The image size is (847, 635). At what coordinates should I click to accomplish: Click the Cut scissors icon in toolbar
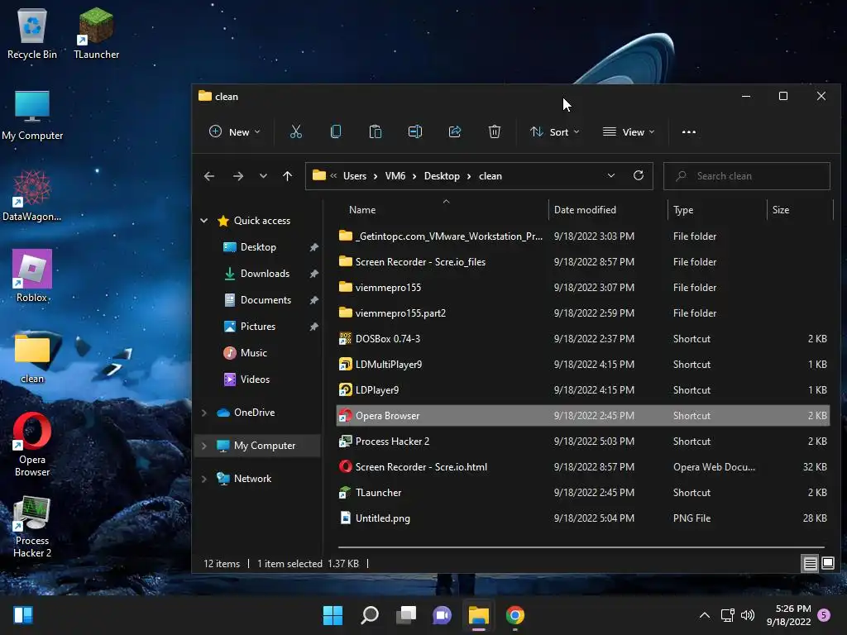click(x=296, y=131)
